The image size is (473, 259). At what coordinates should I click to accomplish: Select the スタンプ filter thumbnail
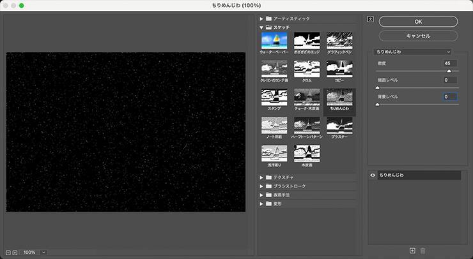[x=274, y=97]
